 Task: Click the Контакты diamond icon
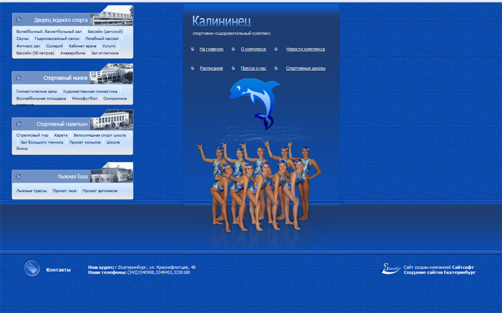tap(32, 269)
